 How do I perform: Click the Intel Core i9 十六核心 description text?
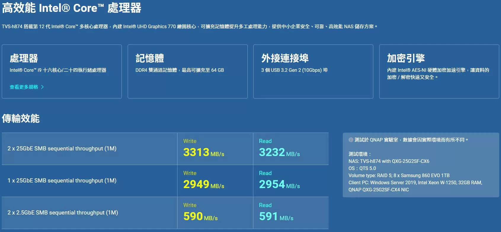[58, 70]
